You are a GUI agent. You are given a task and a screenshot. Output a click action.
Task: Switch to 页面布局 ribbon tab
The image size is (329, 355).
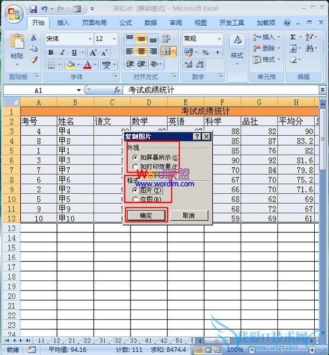pos(94,22)
